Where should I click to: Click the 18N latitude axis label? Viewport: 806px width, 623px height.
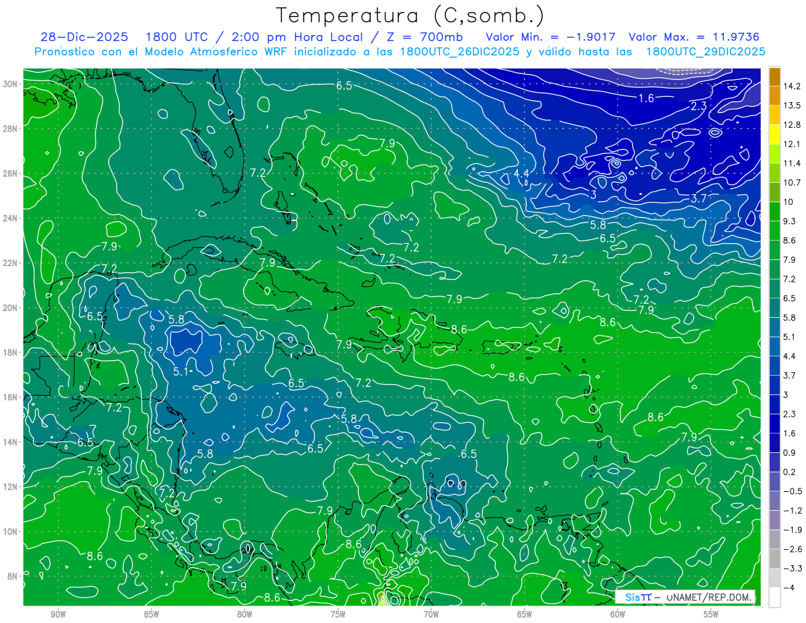[x=11, y=352]
